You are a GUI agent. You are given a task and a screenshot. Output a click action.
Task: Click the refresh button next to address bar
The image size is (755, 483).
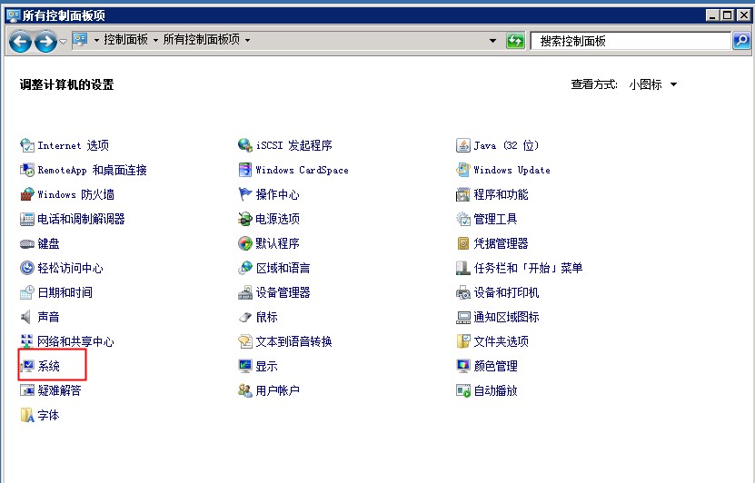click(x=515, y=41)
